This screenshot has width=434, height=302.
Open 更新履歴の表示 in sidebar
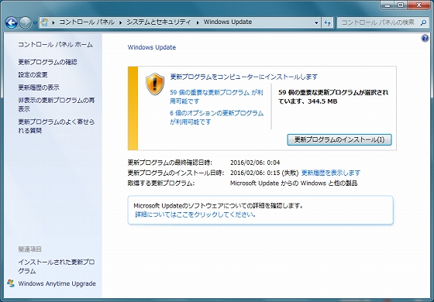click(39, 88)
